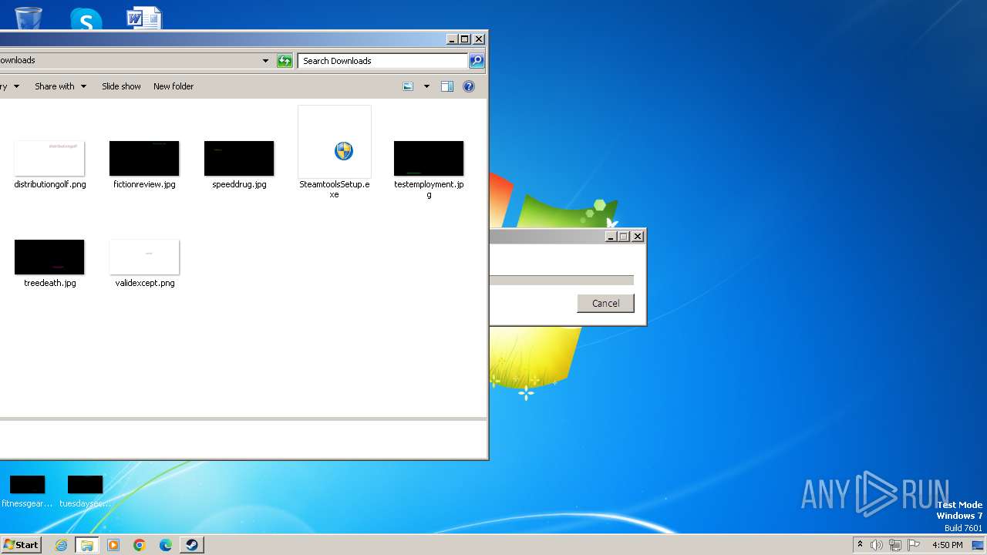Click the treedeath.jpg file name label
Screen dimensions: 987x555
point(50,284)
